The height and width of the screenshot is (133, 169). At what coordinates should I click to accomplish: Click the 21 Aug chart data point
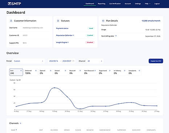pyautogui.click(x=80, y=109)
